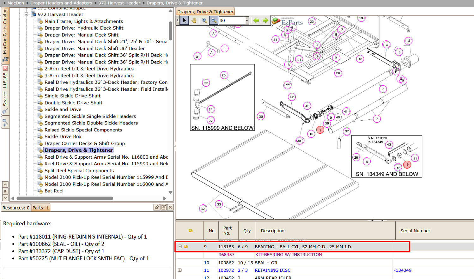Switch to MacDon Parts Catalog side tab
This screenshot has width=474, height=279.
(x=5, y=35)
